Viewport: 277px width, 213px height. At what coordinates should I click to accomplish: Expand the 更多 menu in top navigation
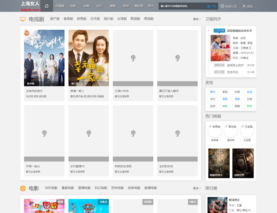pyautogui.click(x=151, y=6)
